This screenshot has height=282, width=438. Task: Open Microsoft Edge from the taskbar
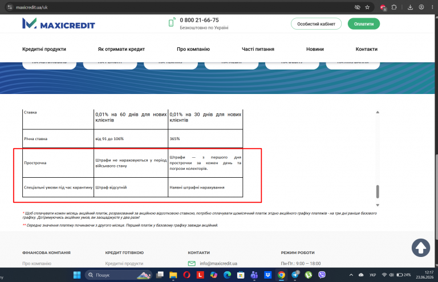coord(227,275)
